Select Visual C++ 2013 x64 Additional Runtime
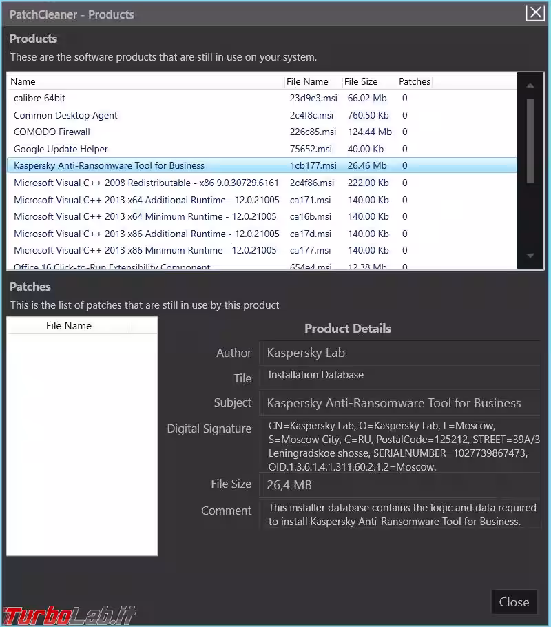Viewport: 551px width, 627px height. (146, 200)
